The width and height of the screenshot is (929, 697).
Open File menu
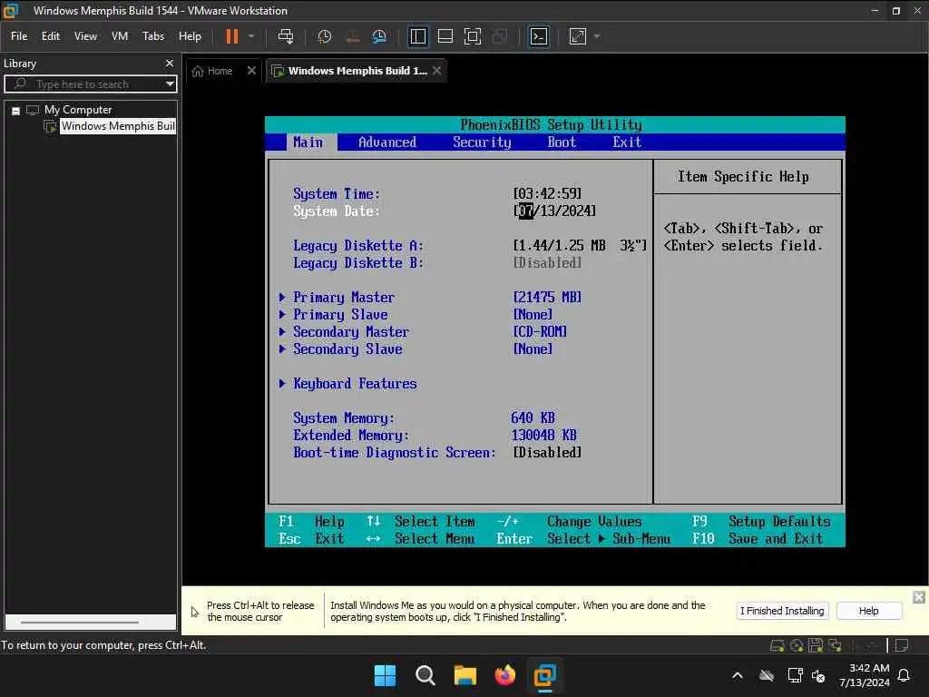tap(19, 36)
